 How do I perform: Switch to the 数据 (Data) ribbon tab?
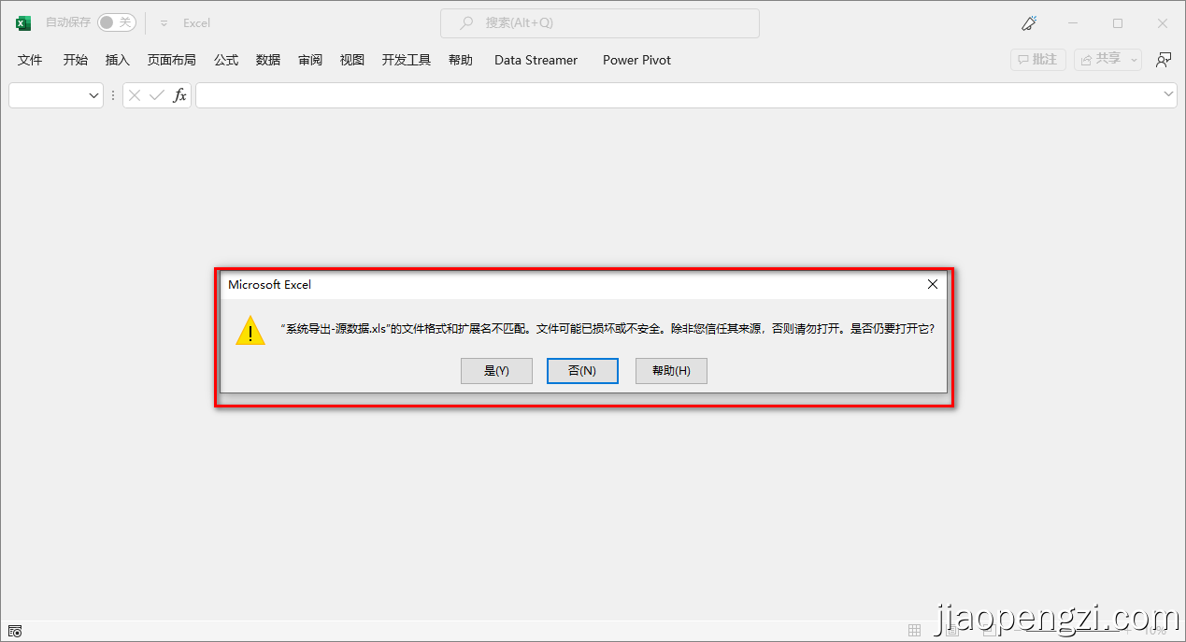click(268, 59)
